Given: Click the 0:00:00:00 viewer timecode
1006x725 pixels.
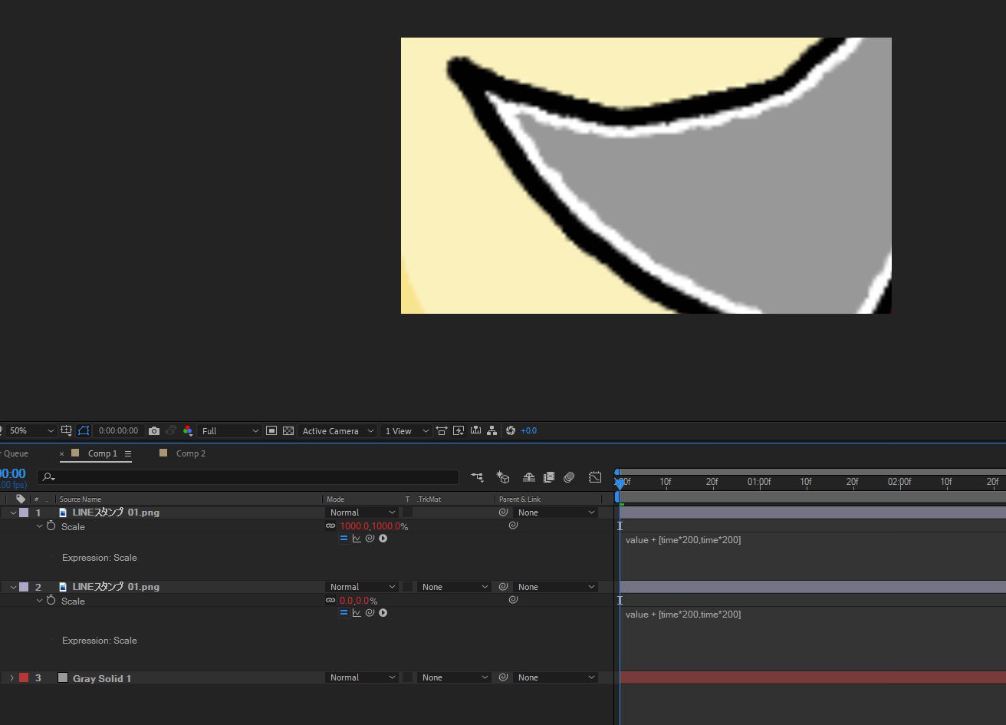Looking at the screenshot, I should 119,431.
